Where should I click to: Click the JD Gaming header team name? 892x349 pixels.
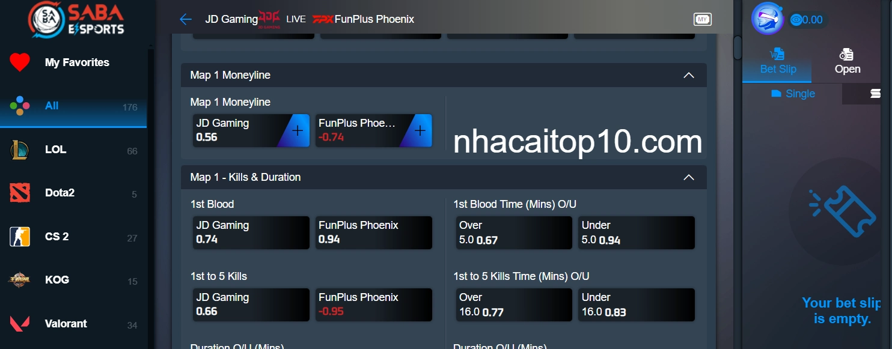(x=231, y=19)
